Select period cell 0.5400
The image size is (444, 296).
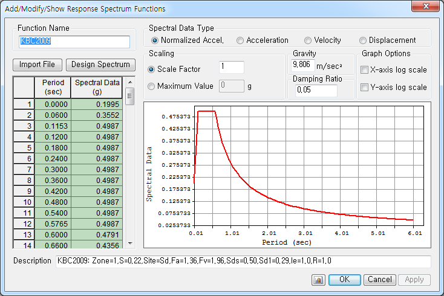pos(53,213)
